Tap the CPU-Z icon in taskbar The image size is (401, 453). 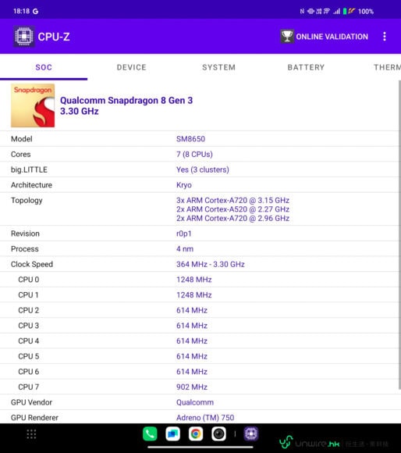click(251, 433)
